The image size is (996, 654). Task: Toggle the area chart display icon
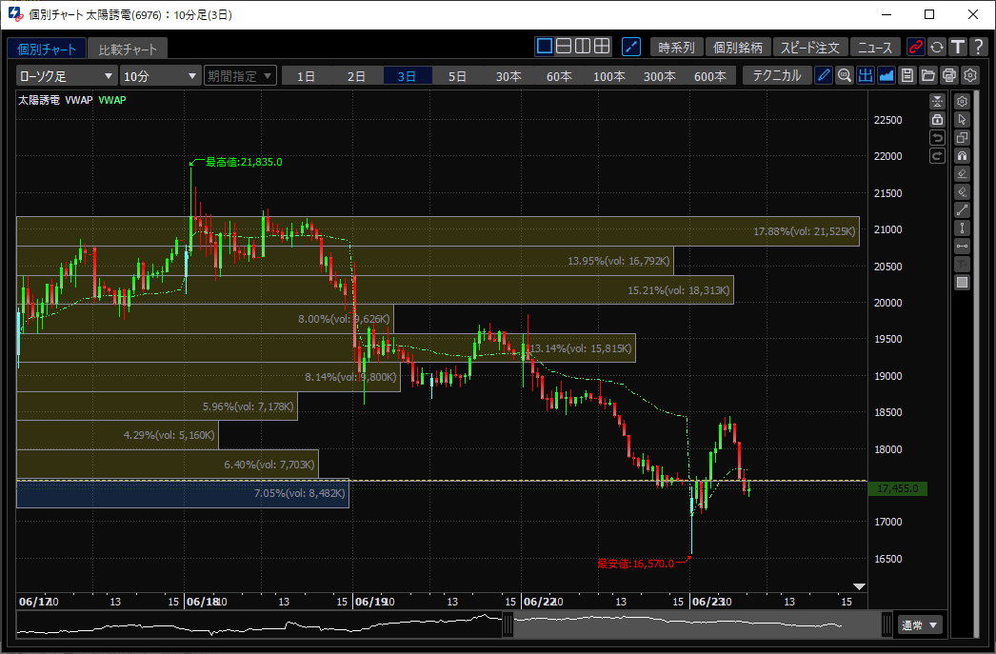pos(886,75)
